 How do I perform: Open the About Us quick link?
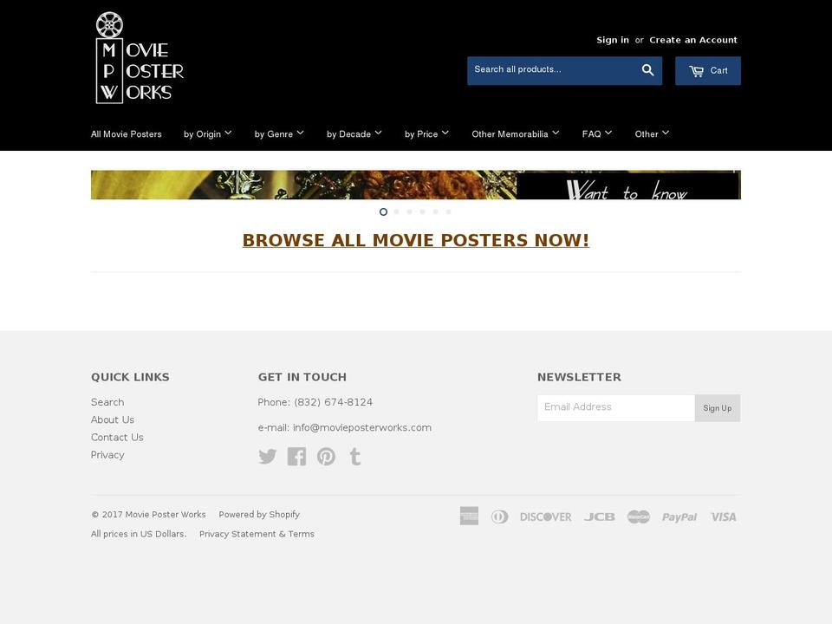113,419
